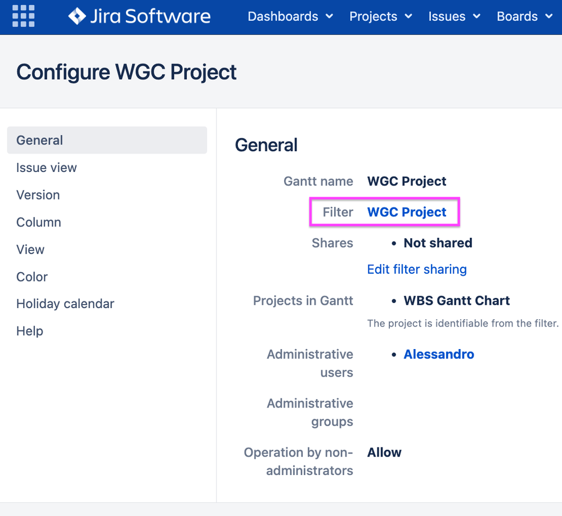Click the WBS Gantt Chart project text
This screenshot has width=562, height=516.
(457, 300)
